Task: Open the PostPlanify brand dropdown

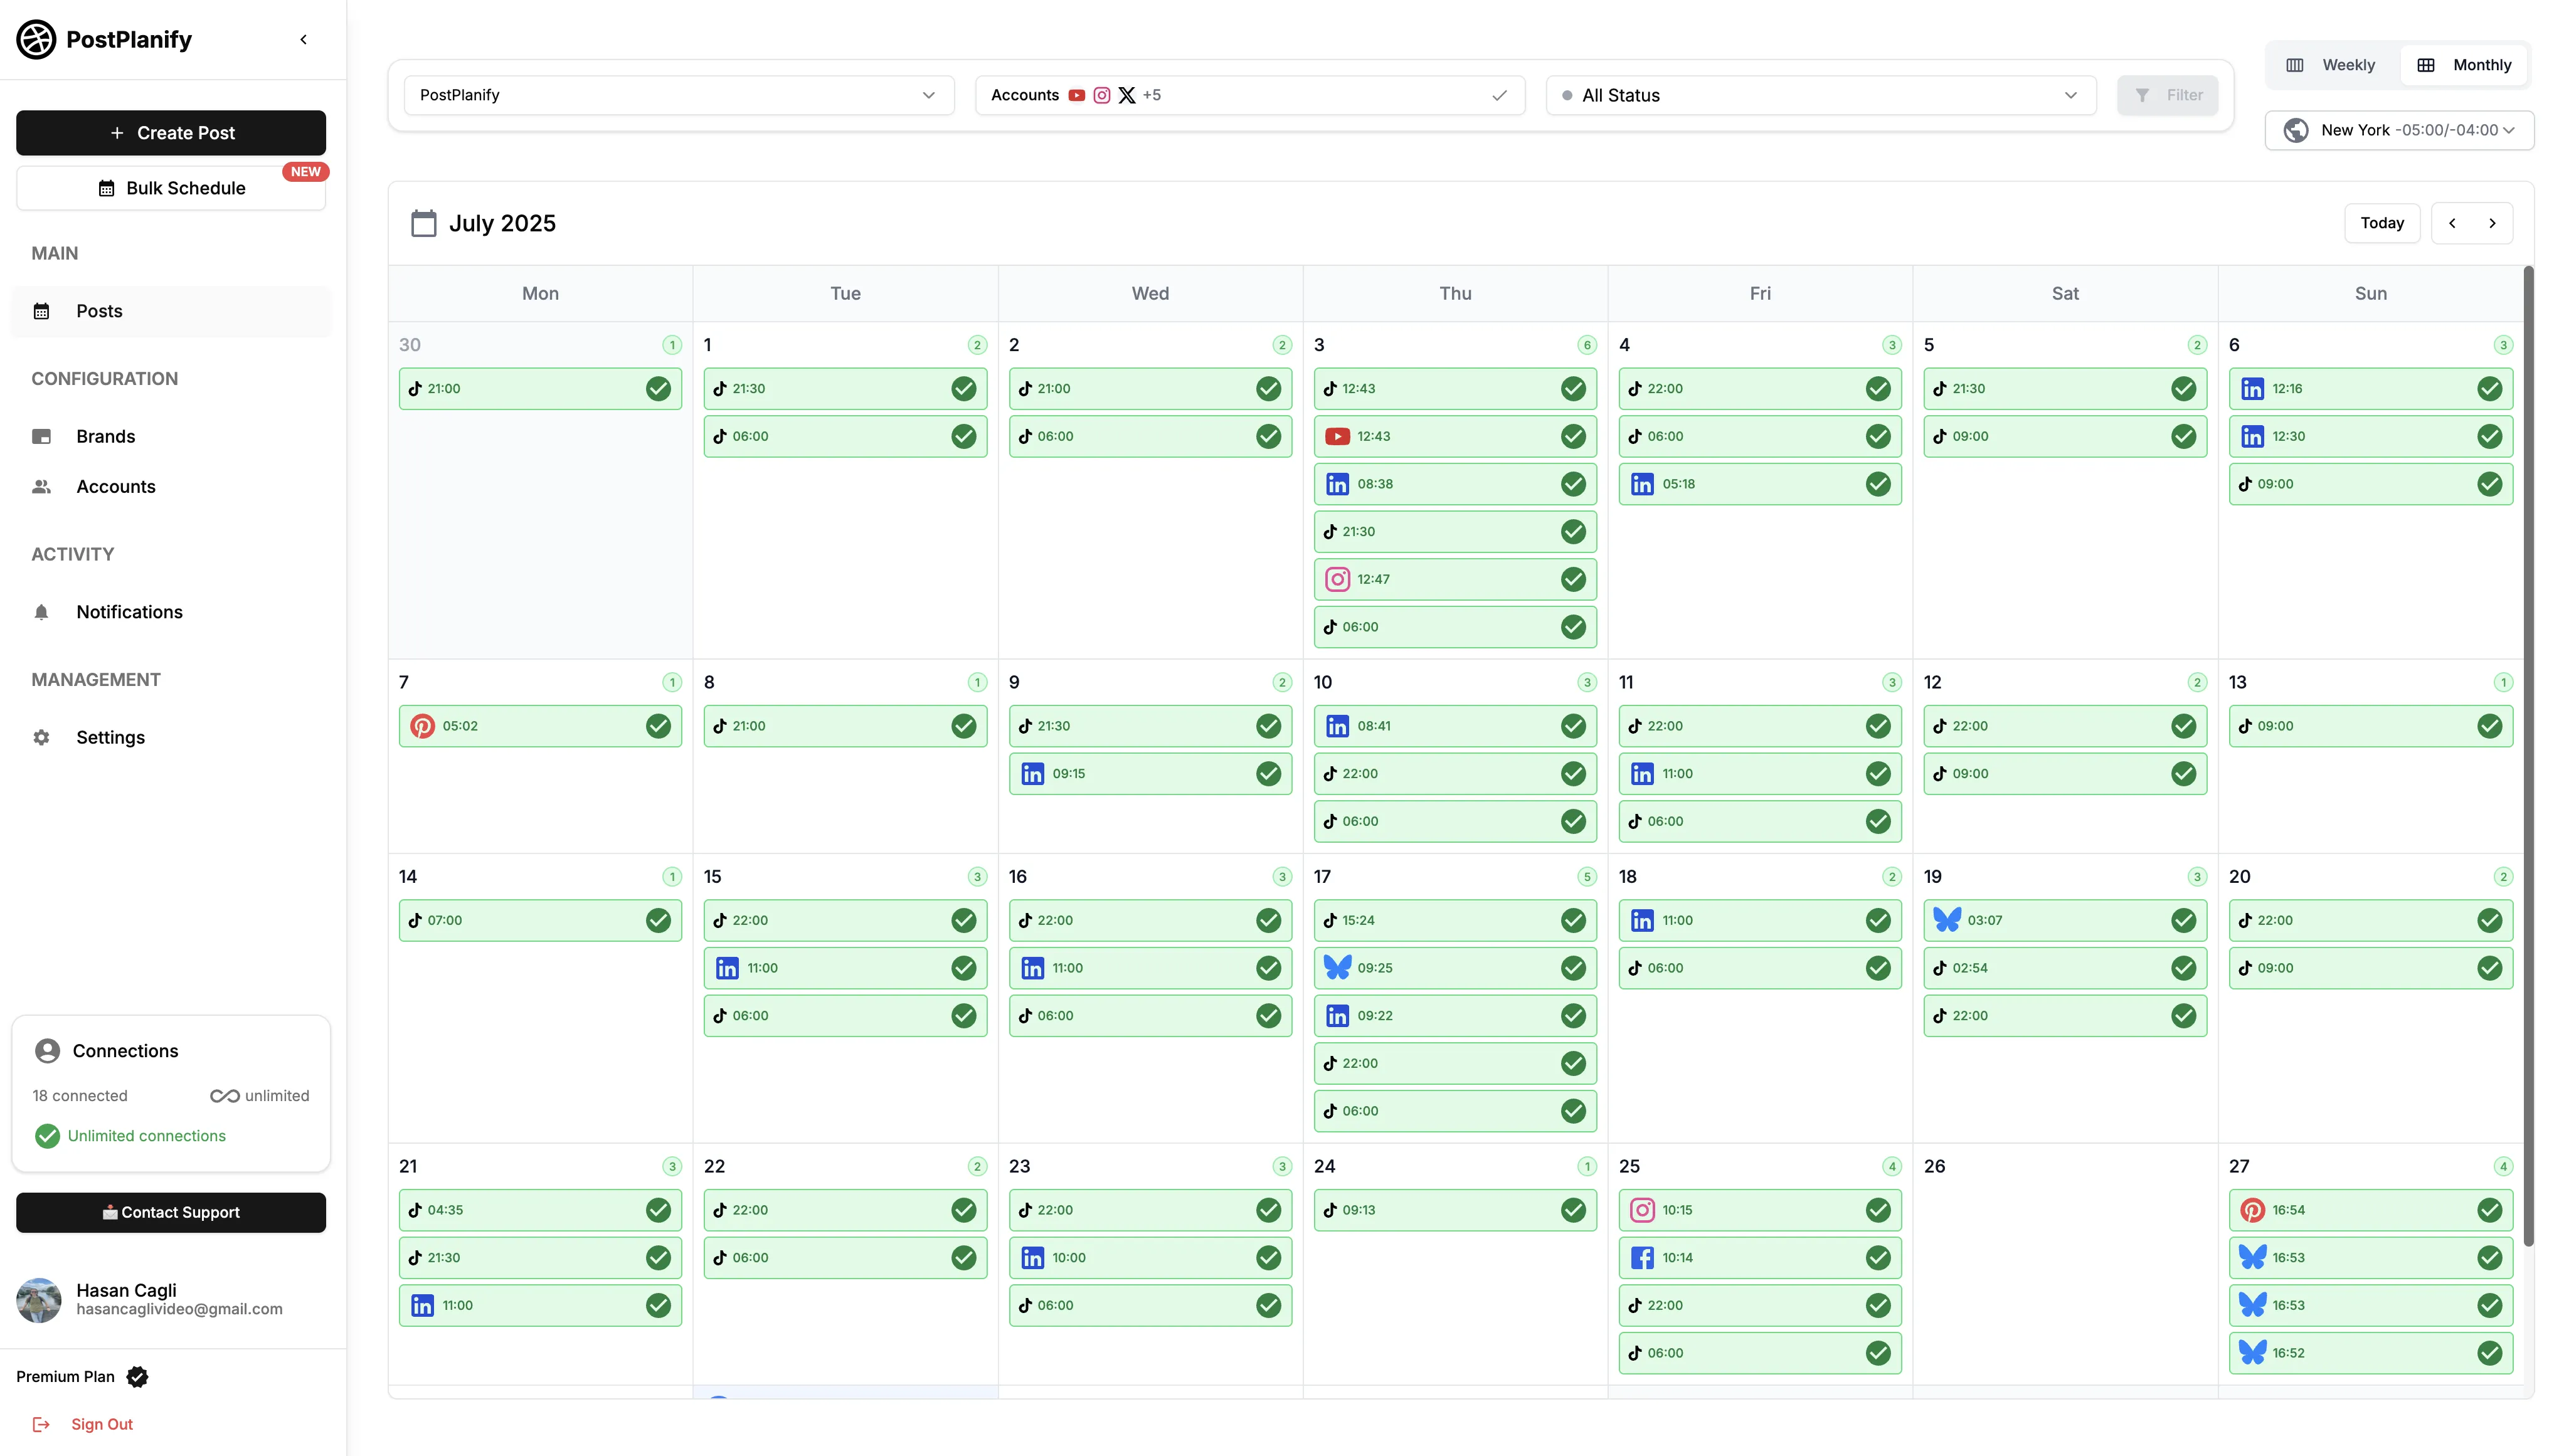Action: [678, 95]
